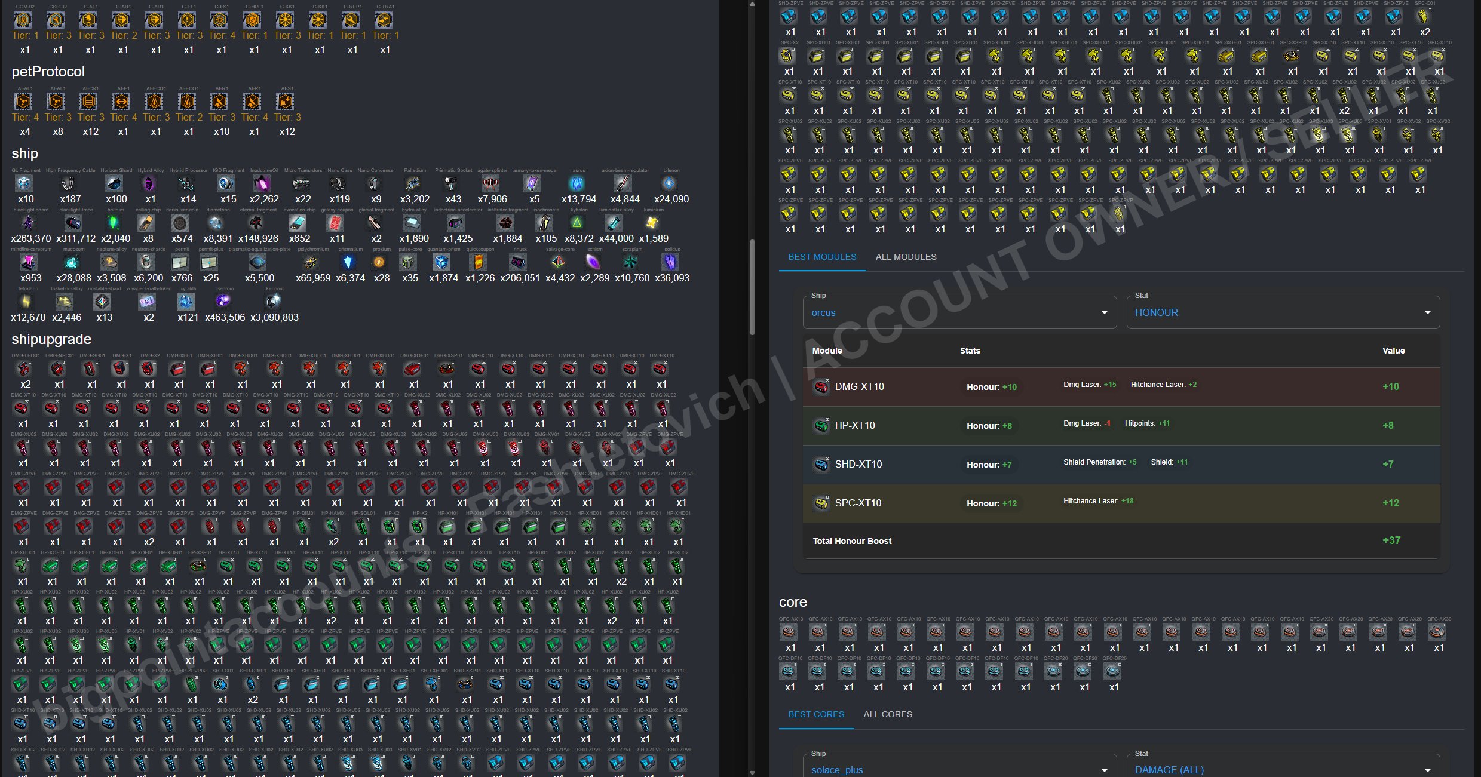Click the "+37" total value

[1391, 540]
